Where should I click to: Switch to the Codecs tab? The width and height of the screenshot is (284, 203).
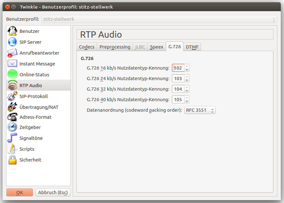pos(87,47)
